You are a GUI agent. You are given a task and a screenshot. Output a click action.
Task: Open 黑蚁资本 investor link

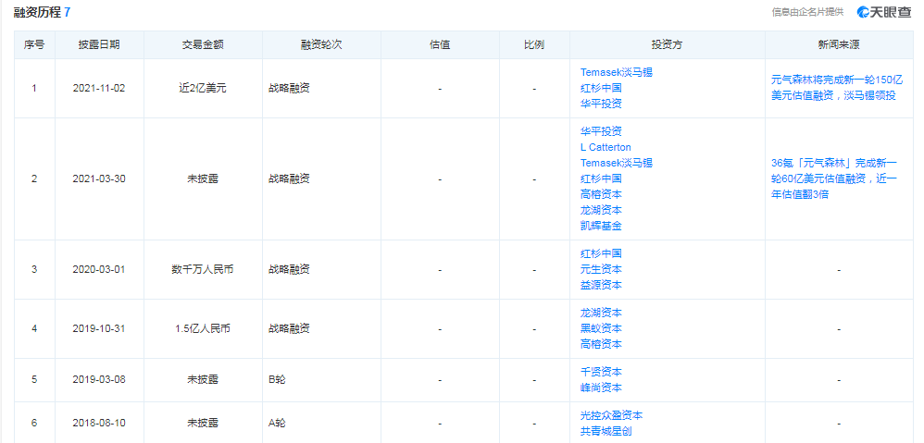[x=601, y=328]
